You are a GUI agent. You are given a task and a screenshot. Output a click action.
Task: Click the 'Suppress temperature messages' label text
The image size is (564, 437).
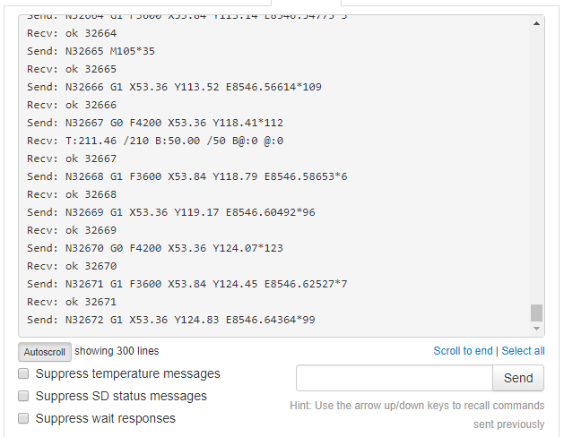pos(127,373)
